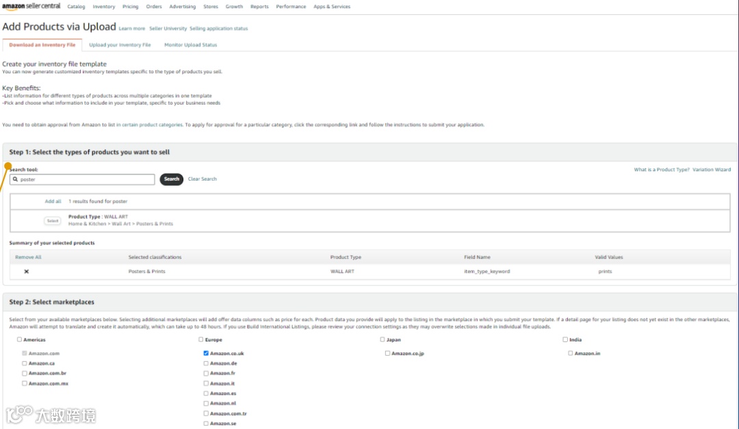
Task: Enable the Amazon.fr checkbox
Action: click(x=206, y=374)
